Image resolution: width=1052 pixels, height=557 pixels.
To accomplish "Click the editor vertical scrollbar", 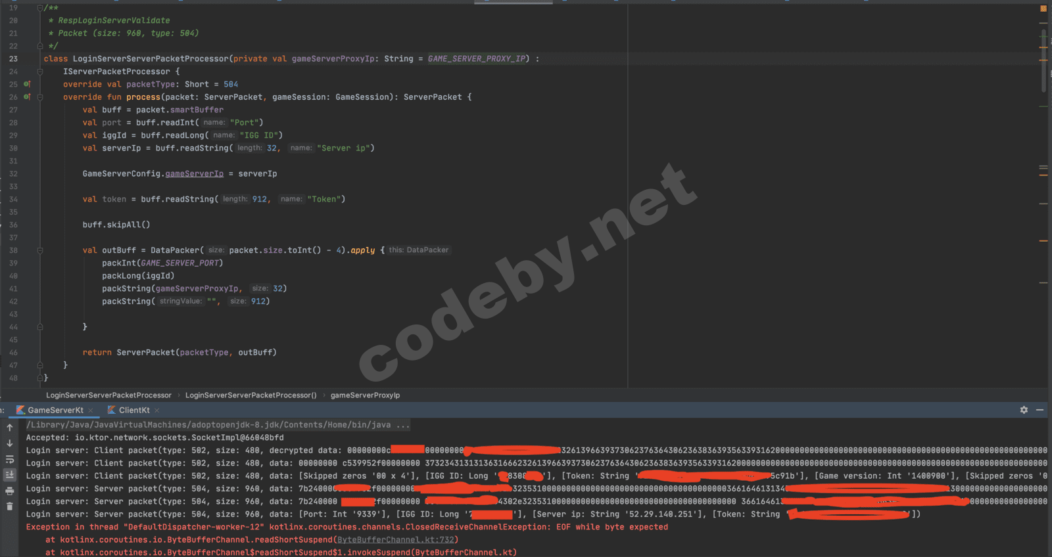I will tap(1043, 59).
